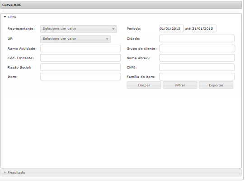Click the Família do item label
This screenshot has height=181, width=245.
141,77
